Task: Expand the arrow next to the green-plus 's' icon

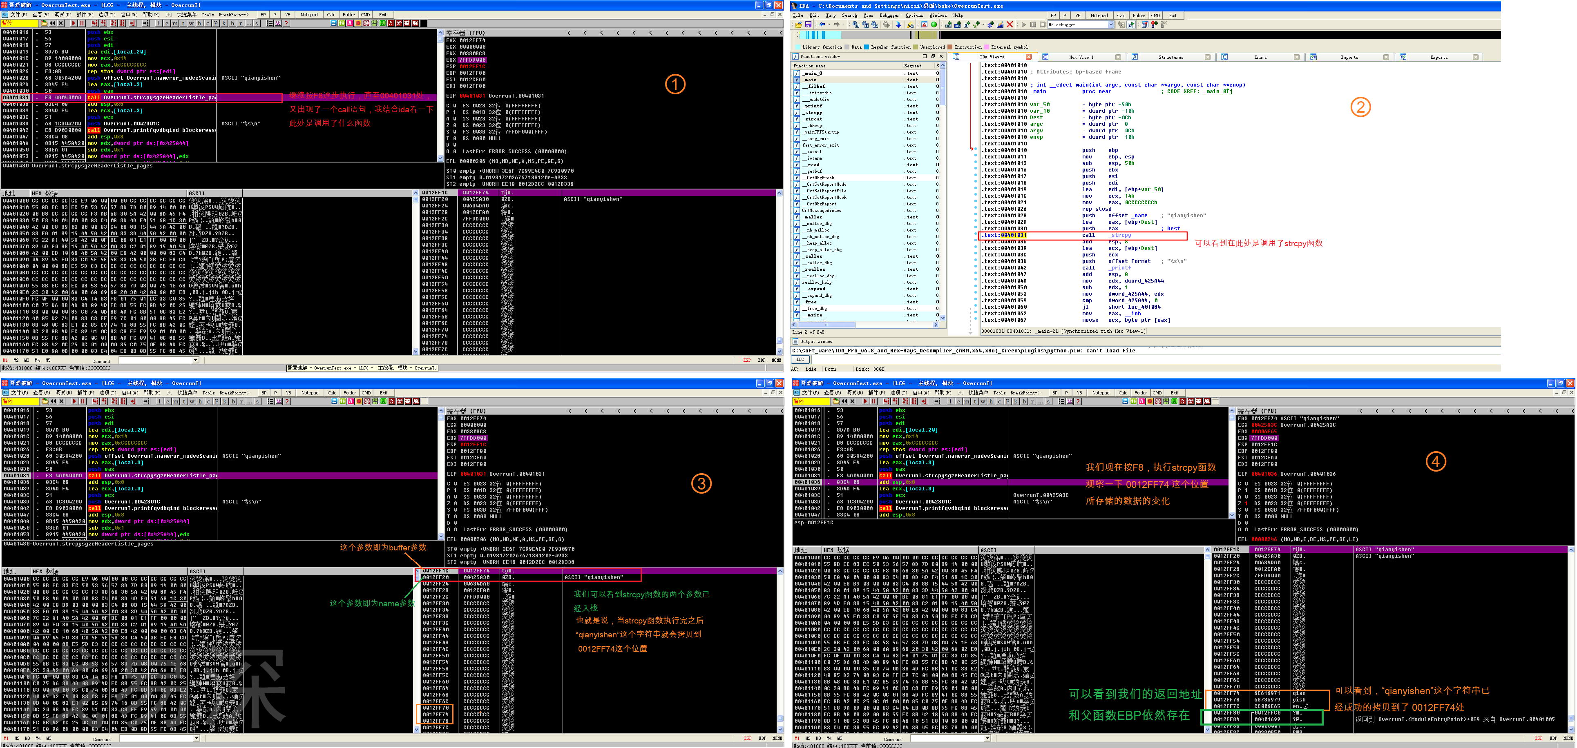Action: 983,24
